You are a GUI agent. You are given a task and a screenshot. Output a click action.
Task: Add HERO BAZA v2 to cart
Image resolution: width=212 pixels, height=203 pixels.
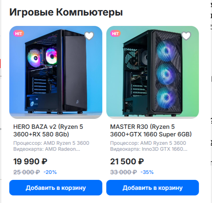point(56,187)
